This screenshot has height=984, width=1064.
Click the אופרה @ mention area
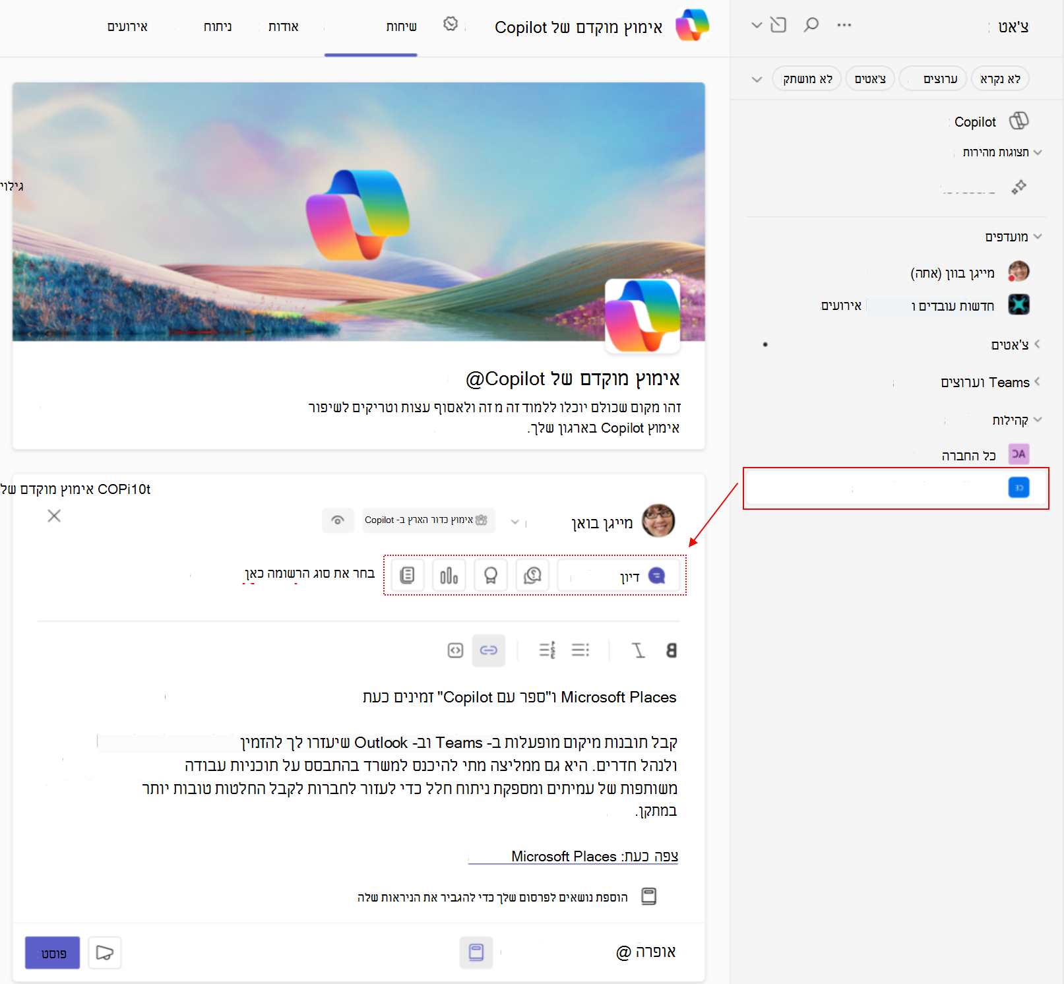point(646,952)
